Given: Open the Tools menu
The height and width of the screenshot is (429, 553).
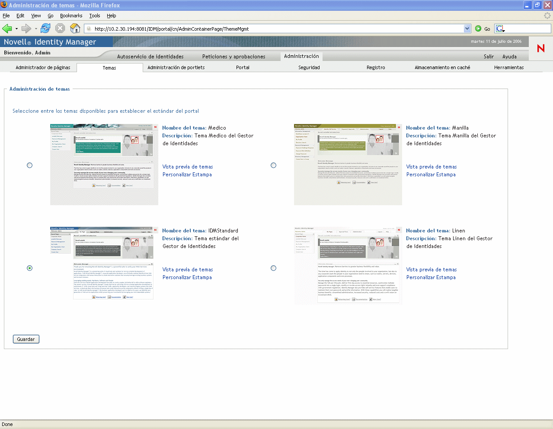Looking at the screenshot, I should point(95,16).
